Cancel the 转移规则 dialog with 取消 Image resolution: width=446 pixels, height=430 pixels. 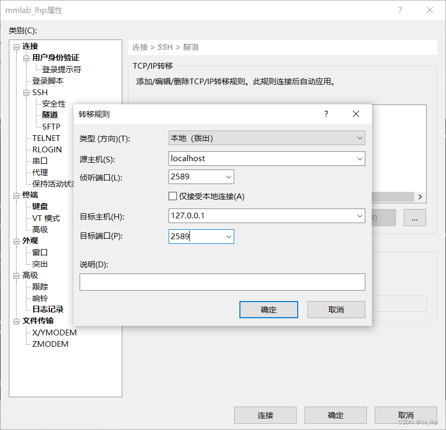(x=336, y=309)
